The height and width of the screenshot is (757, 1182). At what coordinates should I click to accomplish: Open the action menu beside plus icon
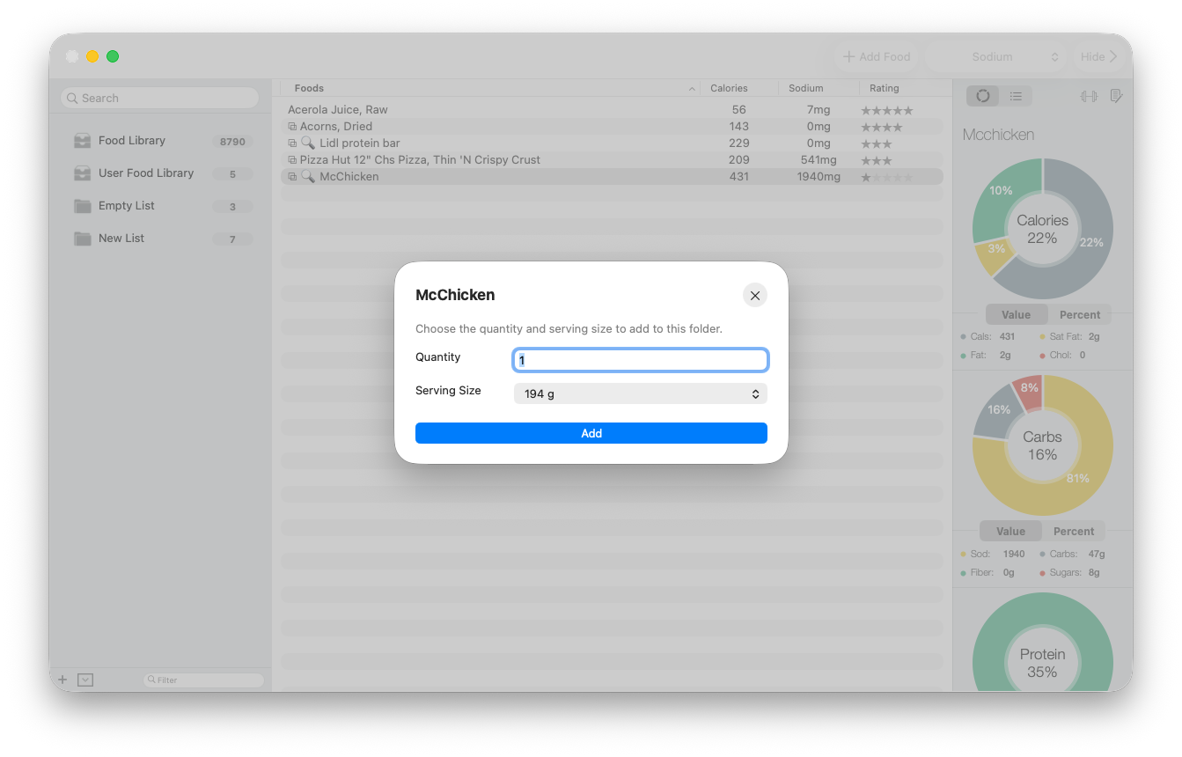(x=85, y=680)
